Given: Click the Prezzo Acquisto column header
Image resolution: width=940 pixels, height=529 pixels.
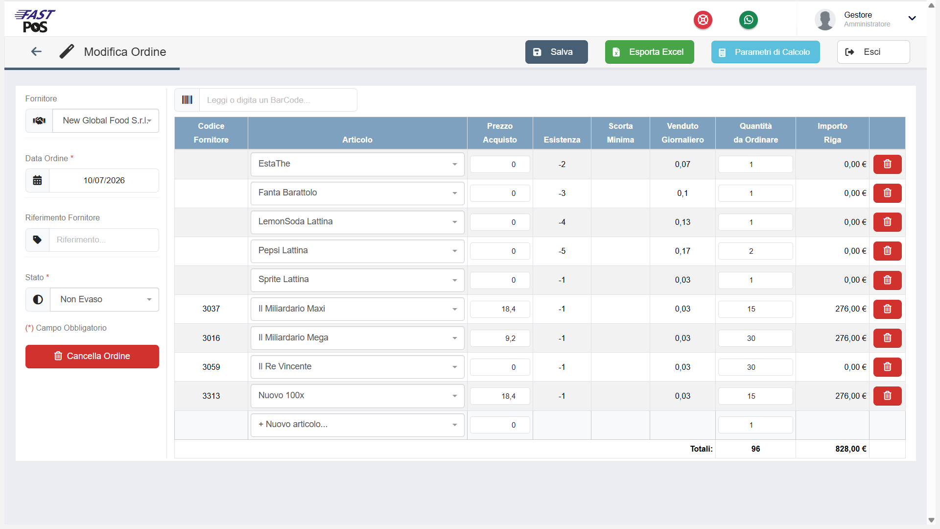Looking at the screenshot, I should pyautogui.click(x=500, y=133).
